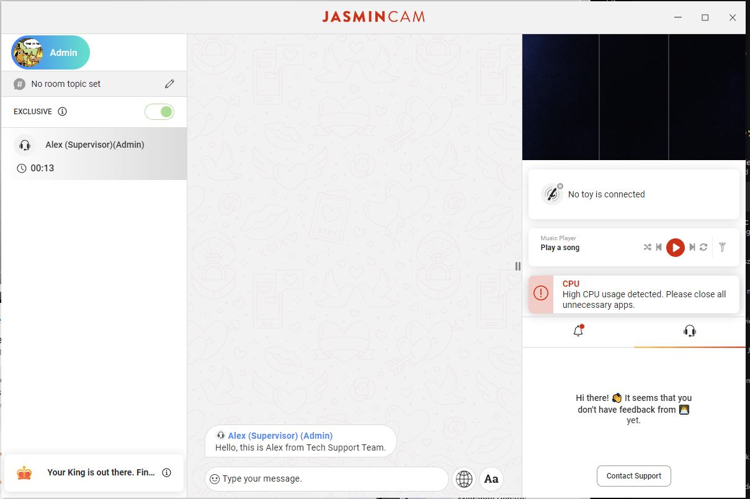Click the crown icon in King banner
750x499 pixels.
[24, 473]
